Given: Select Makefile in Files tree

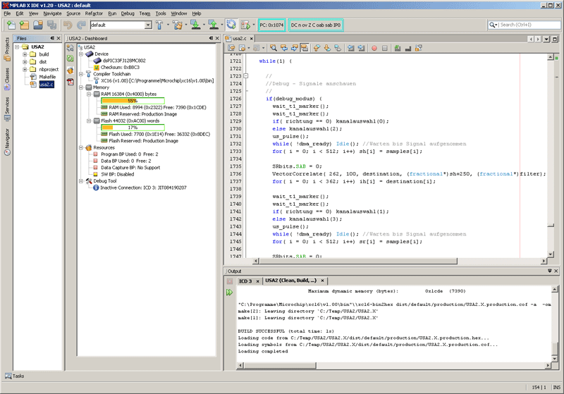Looking at the screenshot, I should coord(47,77).
